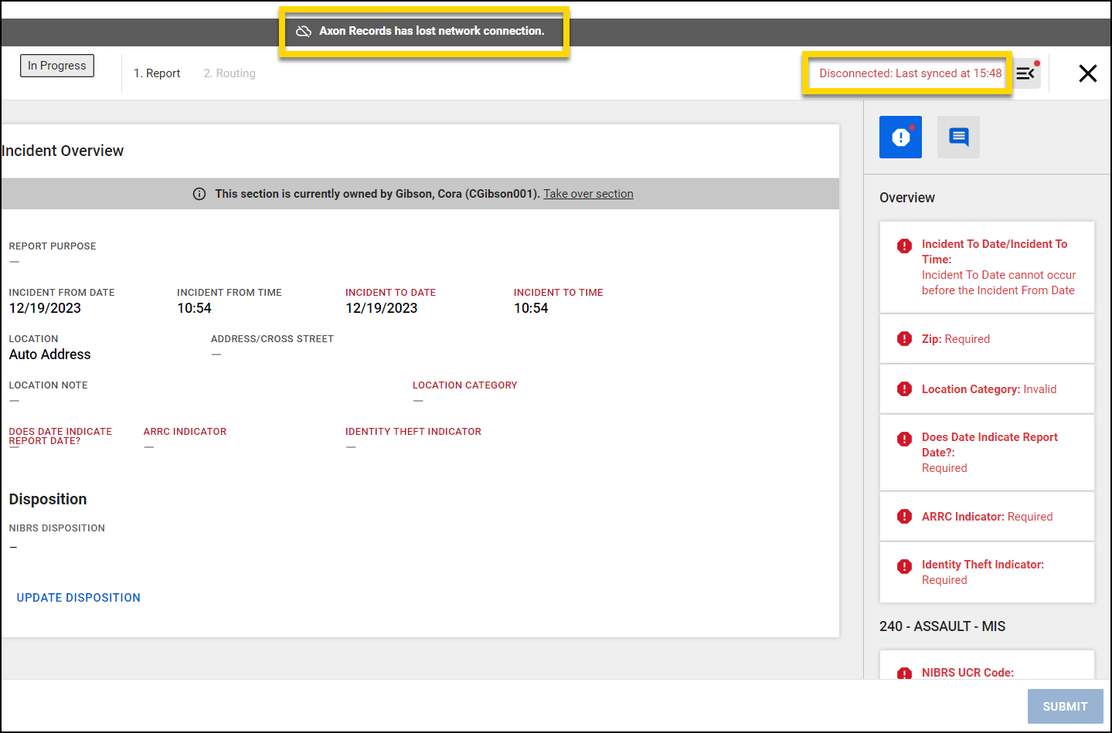Click the In Progress status button

point(56,66)
